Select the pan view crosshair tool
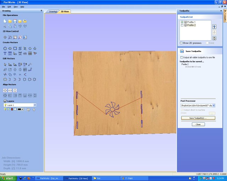 5,37
